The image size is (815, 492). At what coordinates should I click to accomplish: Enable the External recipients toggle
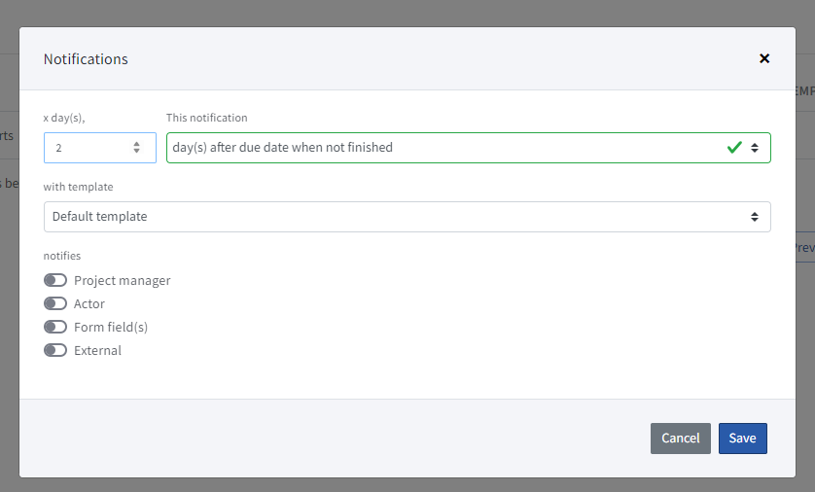click(55, 350)
